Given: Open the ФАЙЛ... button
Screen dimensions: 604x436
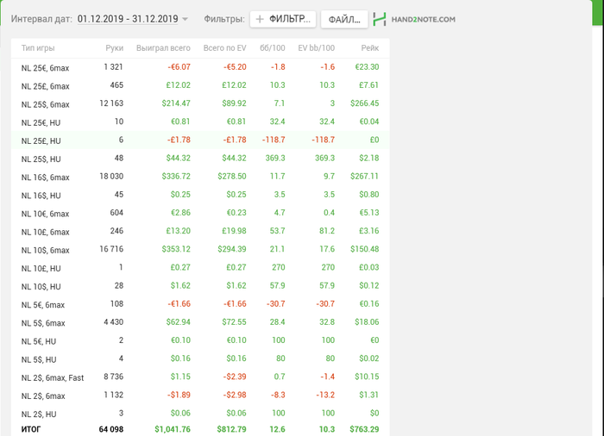Looking at the screenshot, I should tap(344, 19).
